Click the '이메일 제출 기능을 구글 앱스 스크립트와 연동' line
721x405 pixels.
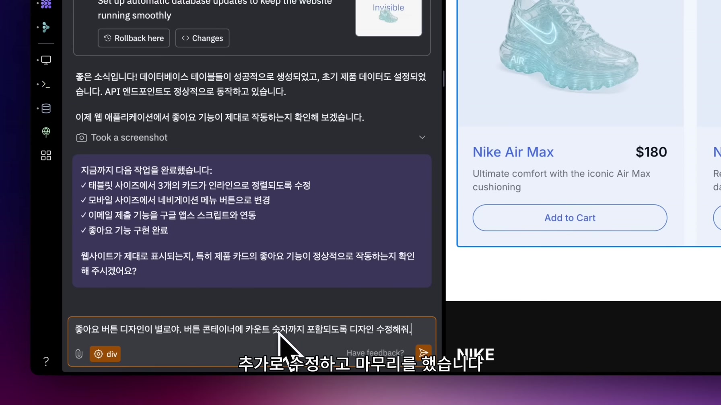coord(168,215)
